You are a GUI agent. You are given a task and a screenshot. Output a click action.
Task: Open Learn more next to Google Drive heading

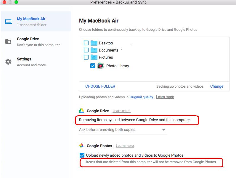121,111
